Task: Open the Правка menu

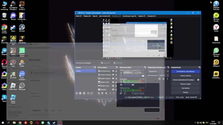Action: (x=87, y=16)
